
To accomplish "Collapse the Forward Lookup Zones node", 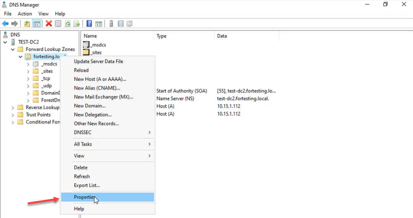I will (13, 49).
